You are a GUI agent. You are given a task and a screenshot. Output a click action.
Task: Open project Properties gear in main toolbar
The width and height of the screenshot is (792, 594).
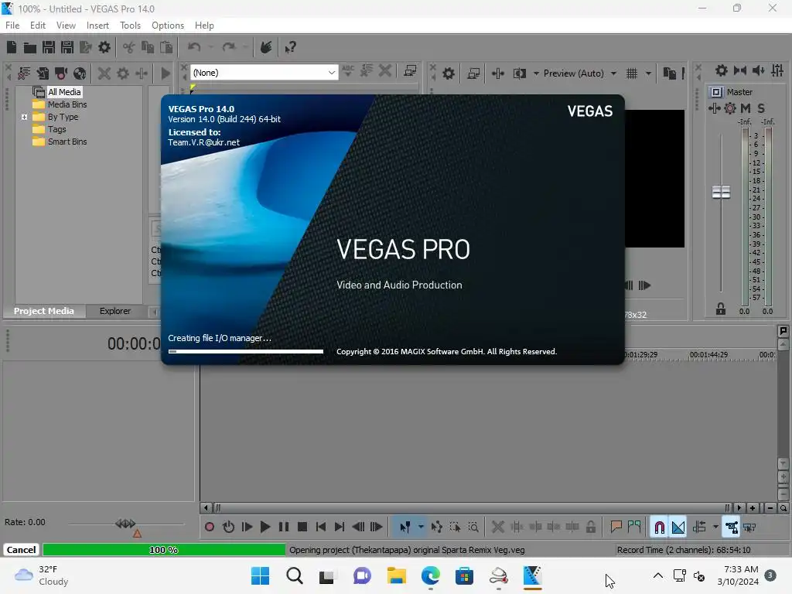[104, 47]
